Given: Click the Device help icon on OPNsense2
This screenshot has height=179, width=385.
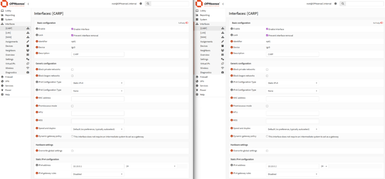Looking at the screenshot, I should tap(232, 47).
